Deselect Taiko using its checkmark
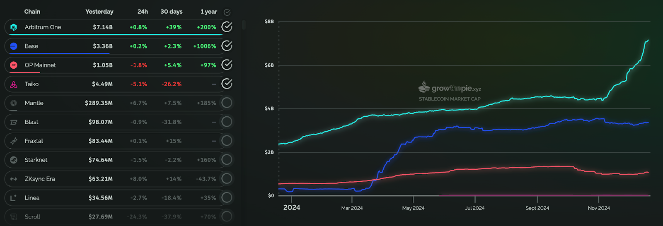 pyautogui.click(x=227, y=84)
